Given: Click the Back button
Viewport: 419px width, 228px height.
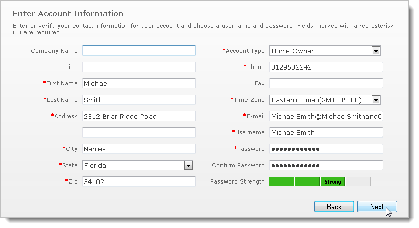Looking at the screenshot, I should (x=334, y=207).
